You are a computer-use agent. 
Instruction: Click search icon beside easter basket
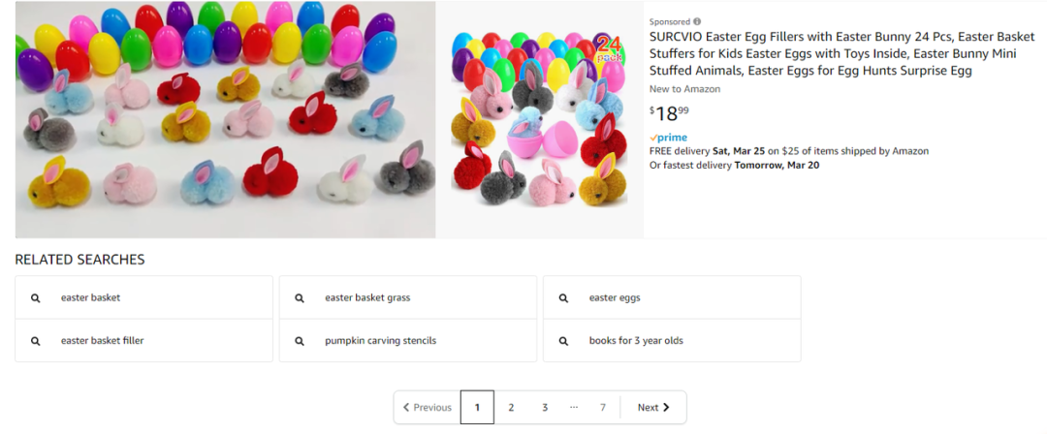tap(36, 298)
